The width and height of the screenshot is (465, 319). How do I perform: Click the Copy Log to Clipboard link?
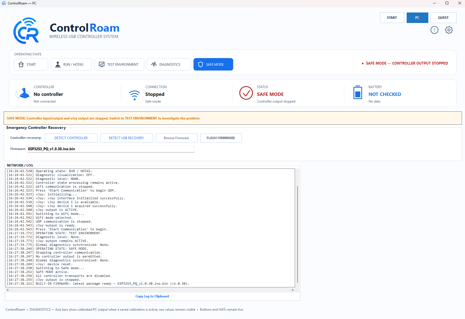pos(152,296)
